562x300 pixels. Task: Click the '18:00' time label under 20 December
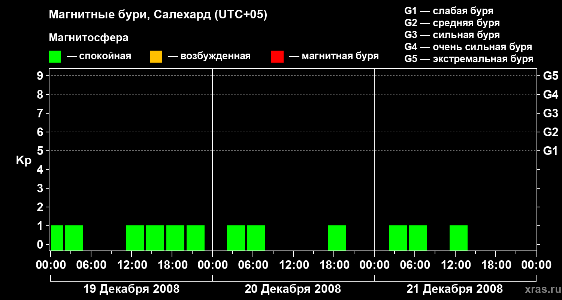(334, 265)
